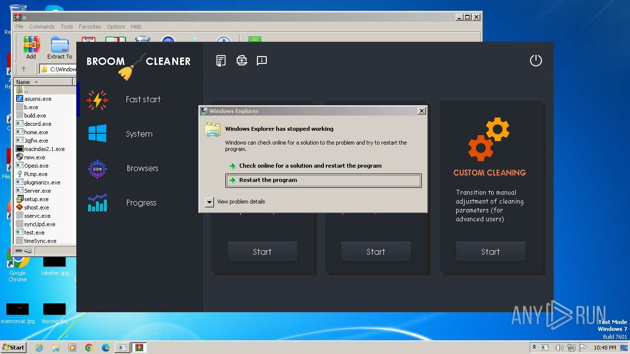Switch to WinRAR in the taskbar

click(139, 348)
